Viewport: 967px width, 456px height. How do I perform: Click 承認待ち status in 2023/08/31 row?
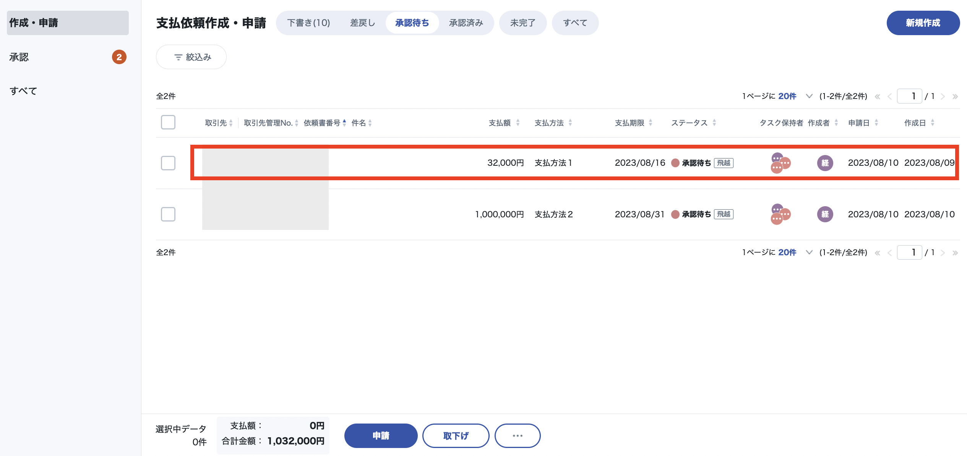tap(691, 214)
